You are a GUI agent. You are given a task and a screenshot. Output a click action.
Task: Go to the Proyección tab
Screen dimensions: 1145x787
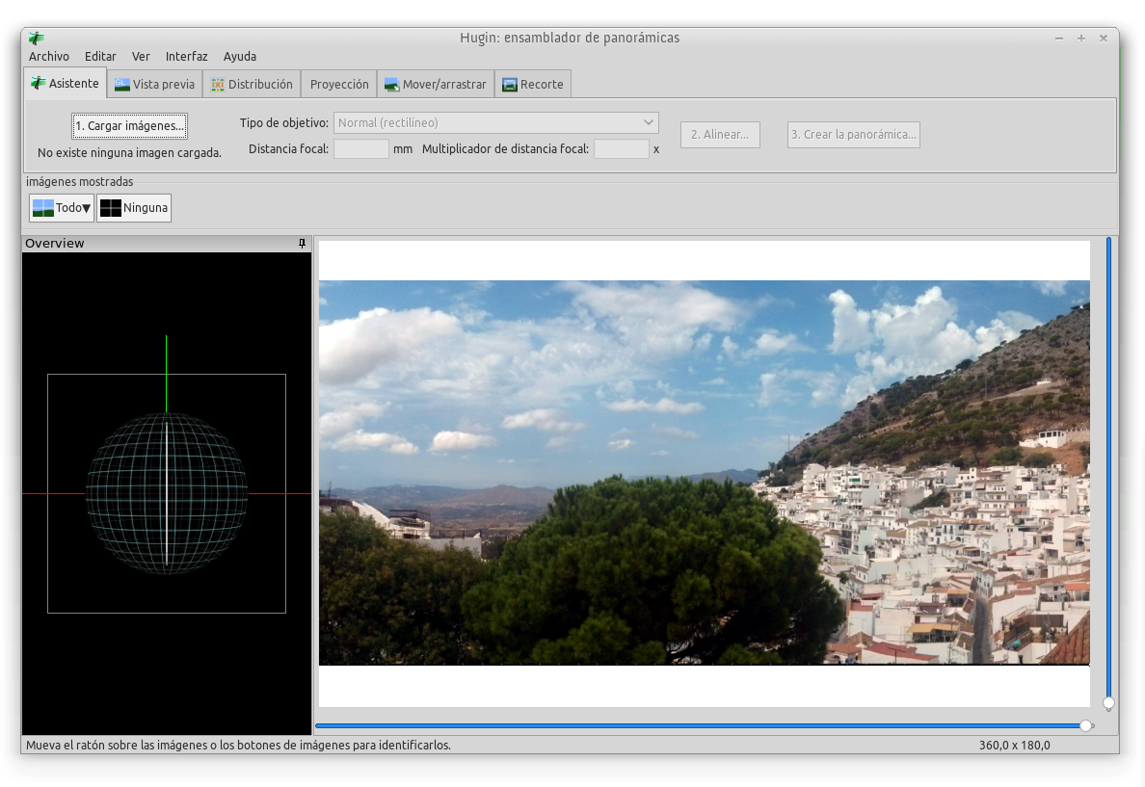(339, 85)
